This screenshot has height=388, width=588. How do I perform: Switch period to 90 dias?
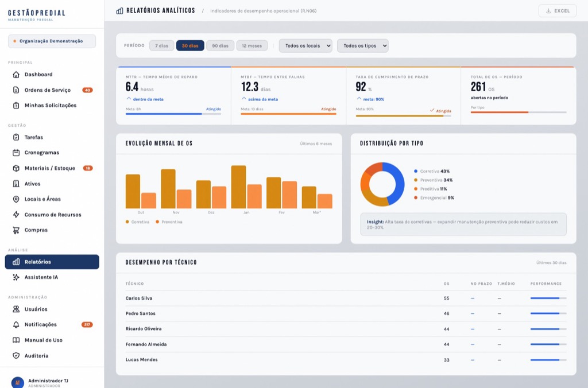220,46
